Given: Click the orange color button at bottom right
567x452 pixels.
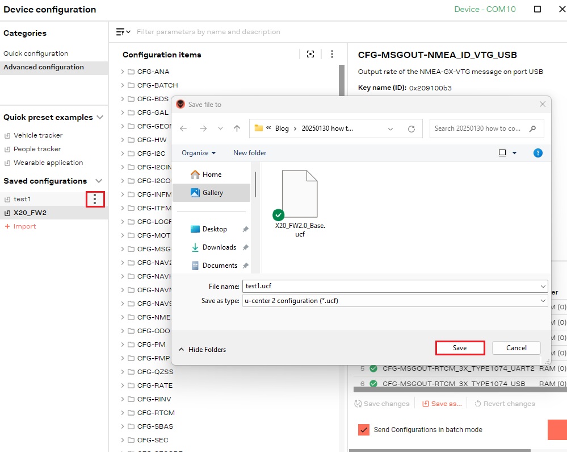Looking at the screenshot, I should click(x=557, y=430).
